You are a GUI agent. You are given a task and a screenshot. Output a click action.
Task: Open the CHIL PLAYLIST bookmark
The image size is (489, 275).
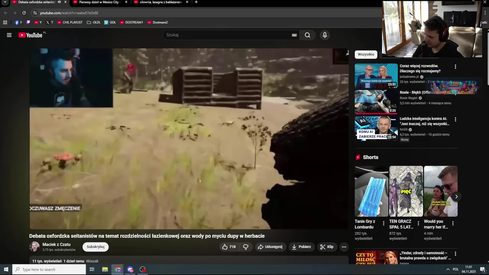tap(70, 23)
